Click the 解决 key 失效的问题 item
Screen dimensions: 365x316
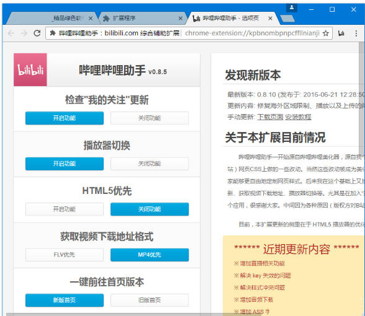263,276
